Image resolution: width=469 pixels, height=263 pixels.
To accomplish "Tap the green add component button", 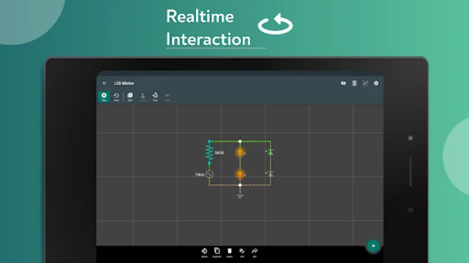I will click(x=373, y=246).
